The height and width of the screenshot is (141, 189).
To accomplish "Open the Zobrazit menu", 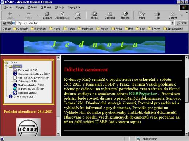I will [32, 7].
